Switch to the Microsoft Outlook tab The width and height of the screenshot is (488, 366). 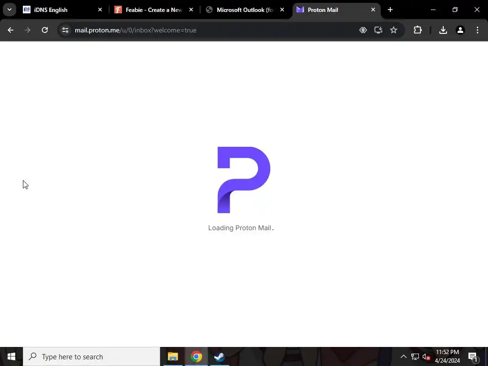click(x=245, y=10)
